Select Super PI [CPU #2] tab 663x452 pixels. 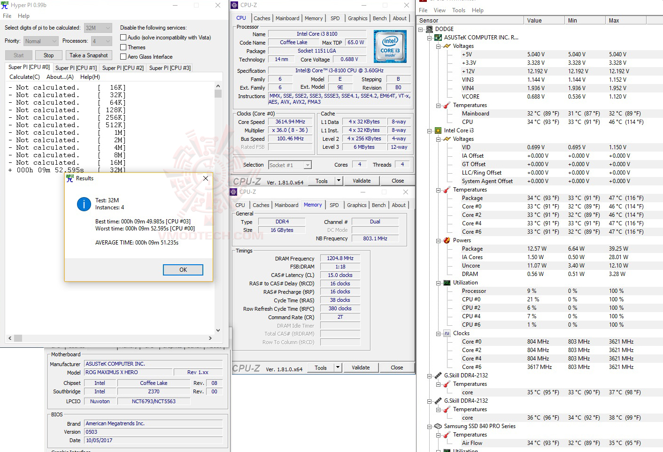pos(123,68)
